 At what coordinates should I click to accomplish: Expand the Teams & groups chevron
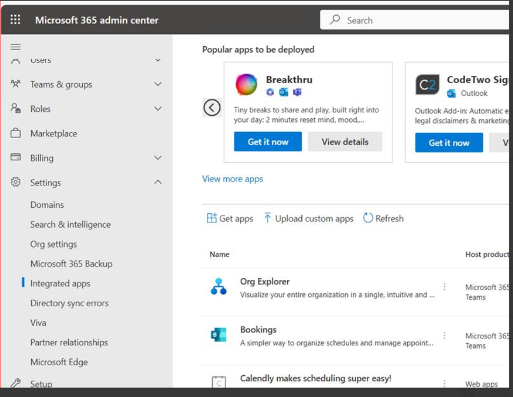coord(158,84)
